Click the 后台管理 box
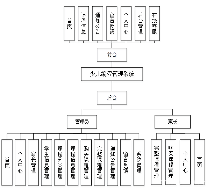214x189 pixels. coord(140,23)
